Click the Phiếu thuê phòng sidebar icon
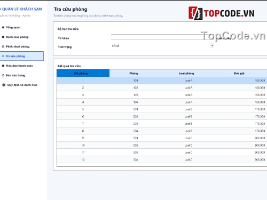Viewport: 267px width, 200px height. 3,46
